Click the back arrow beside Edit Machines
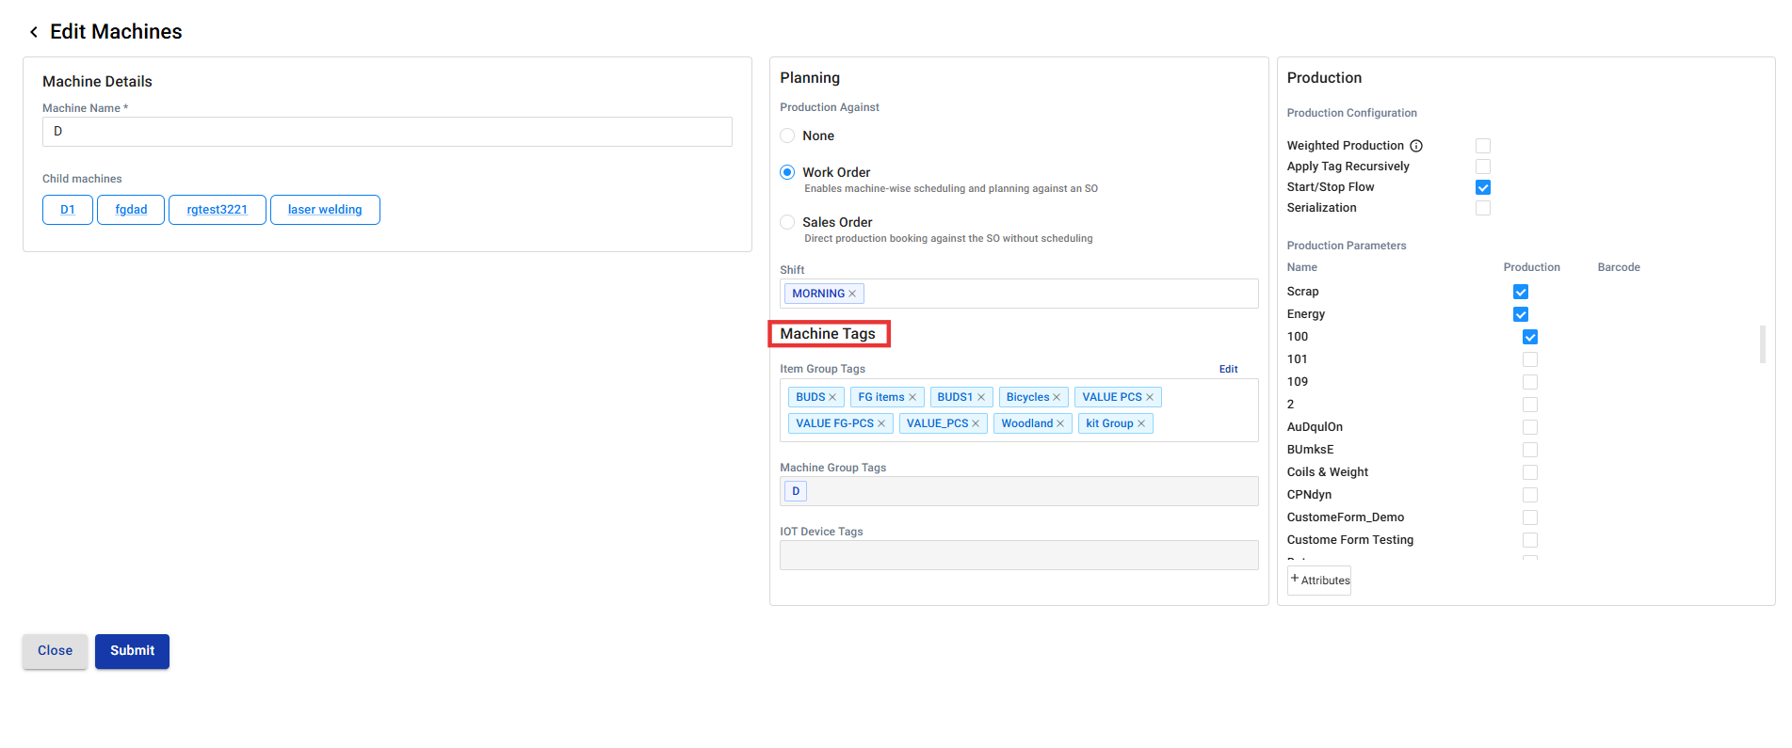 (x=34, y=32)
